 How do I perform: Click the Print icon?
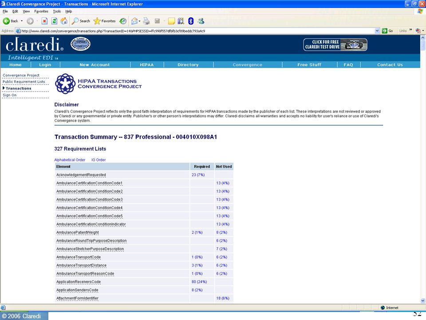click(x=146, y=21)
